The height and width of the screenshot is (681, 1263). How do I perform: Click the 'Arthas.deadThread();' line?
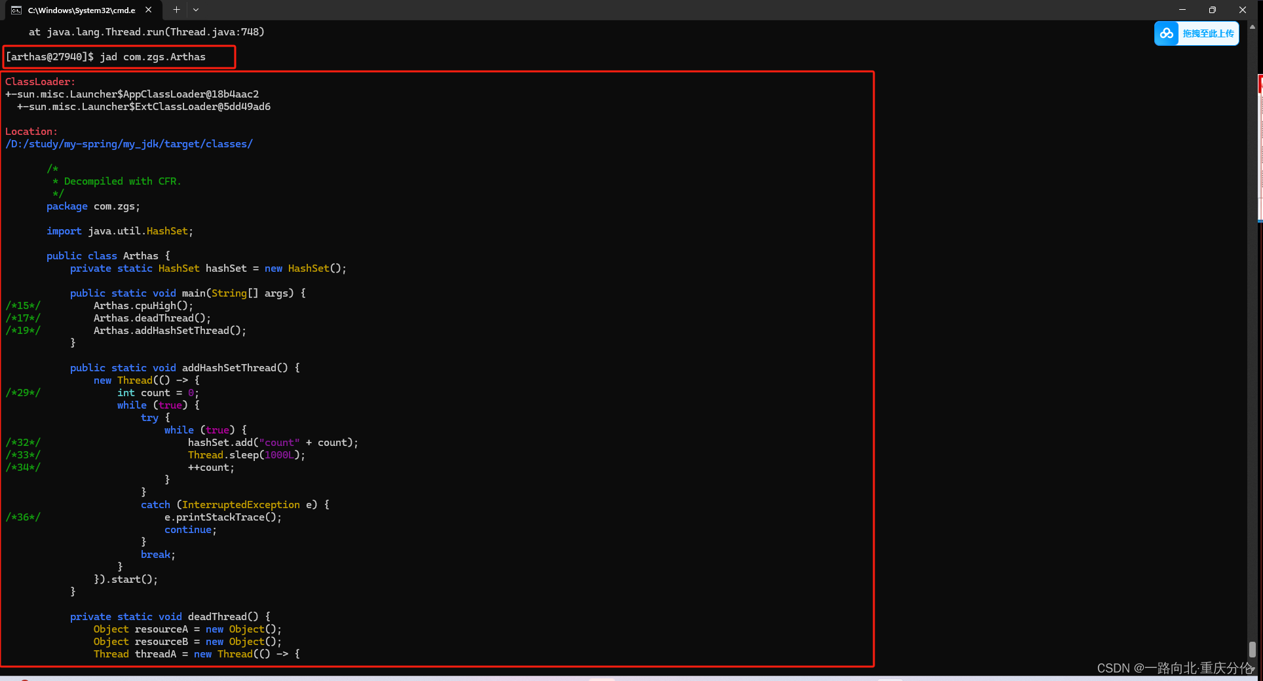pos(152,318)
